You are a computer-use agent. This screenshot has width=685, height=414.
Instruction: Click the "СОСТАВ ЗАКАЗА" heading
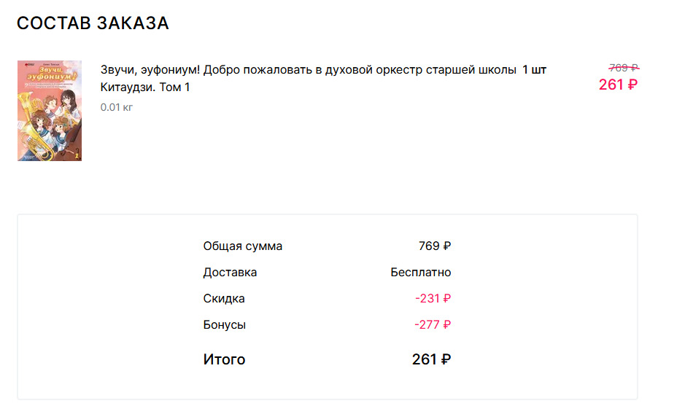tap(93, 23)
